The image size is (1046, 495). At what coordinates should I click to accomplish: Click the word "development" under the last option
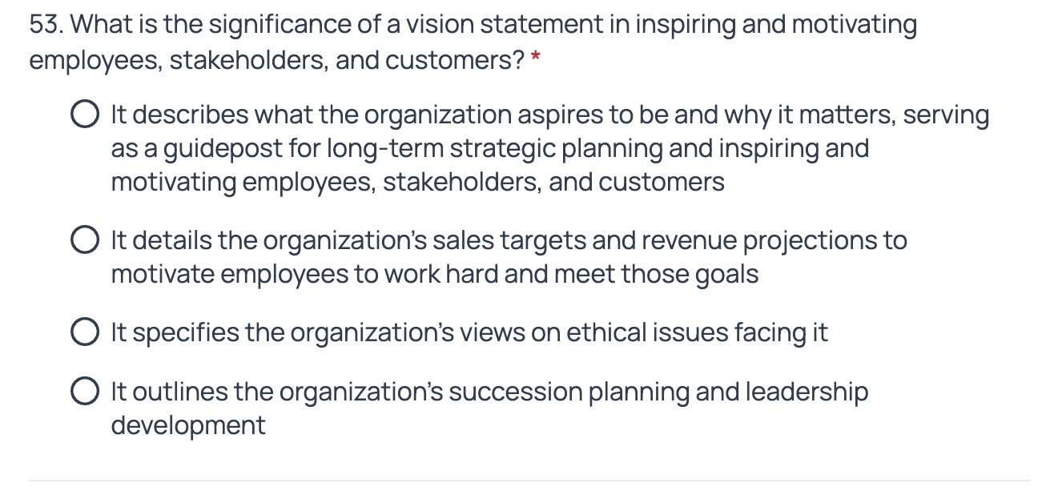(188, 425)
